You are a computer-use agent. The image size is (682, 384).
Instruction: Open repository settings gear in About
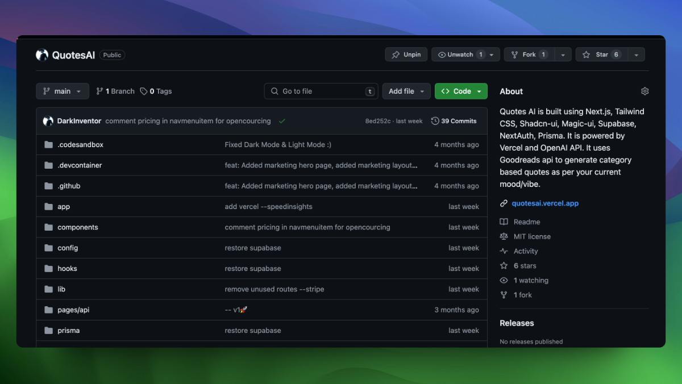coord(644,91)
